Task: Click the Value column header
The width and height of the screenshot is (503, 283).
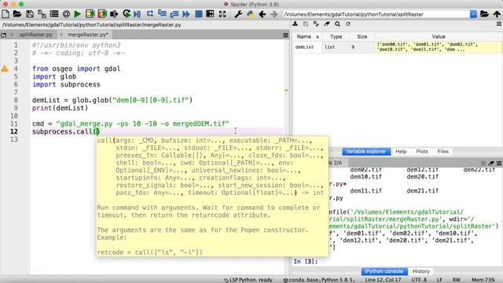Action: (x=439, y=37)
